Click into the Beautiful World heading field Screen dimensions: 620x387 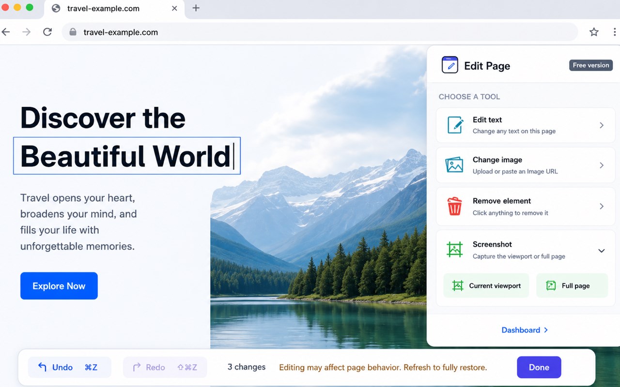[x=127, y=156]
